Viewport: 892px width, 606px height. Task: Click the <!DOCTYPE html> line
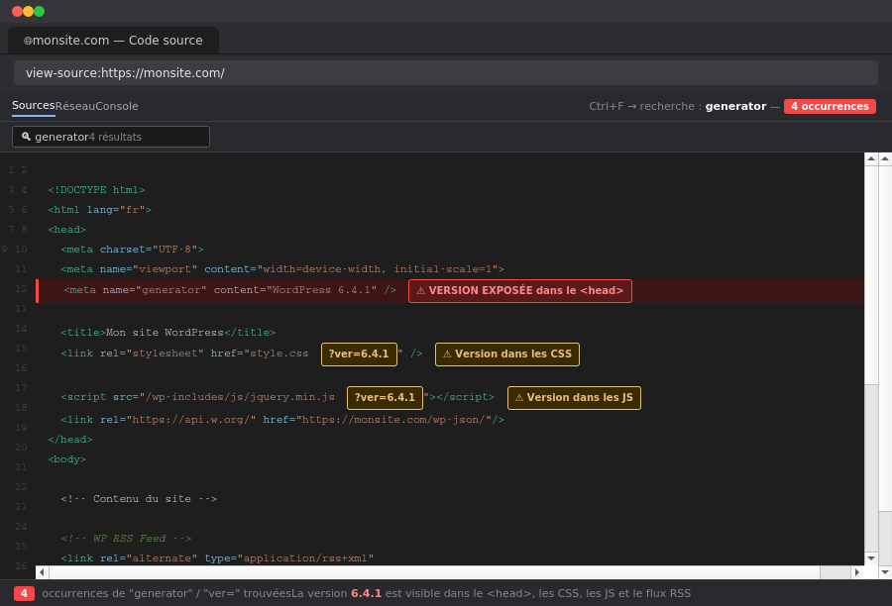96,190
